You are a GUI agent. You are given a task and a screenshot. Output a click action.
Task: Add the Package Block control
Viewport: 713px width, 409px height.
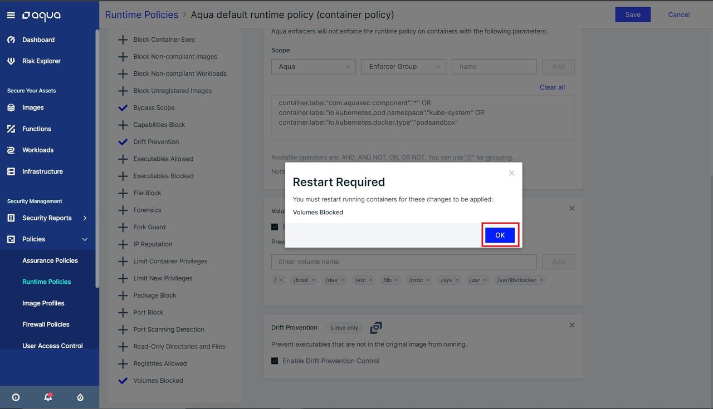point(123,295)
